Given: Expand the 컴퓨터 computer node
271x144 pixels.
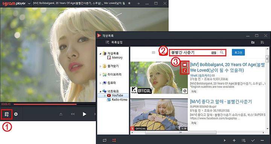Looking at the screenshot, I should pos(100,83).
